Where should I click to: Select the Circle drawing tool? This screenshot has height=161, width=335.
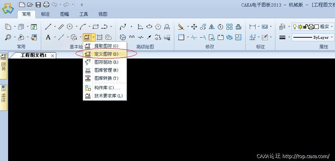[70, 27]
